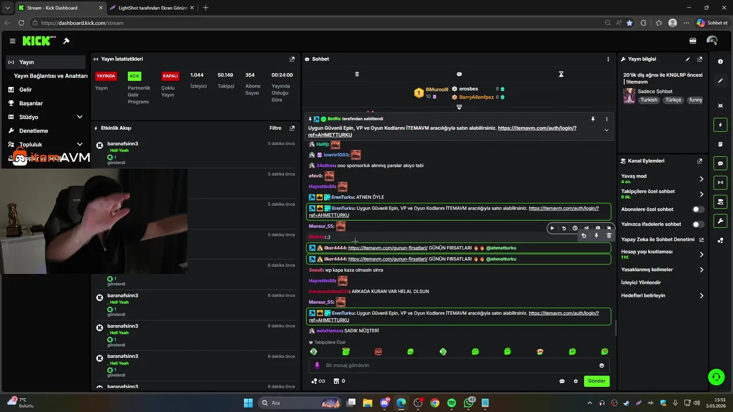Click the wrench icon in right sidebar
The image size is (733, 412).
[x=720, y=221]
